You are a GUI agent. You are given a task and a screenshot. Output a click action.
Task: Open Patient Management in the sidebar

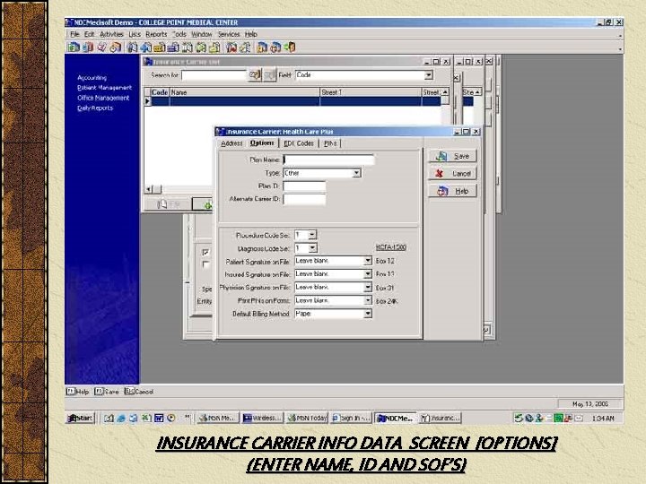coord(104,88)
